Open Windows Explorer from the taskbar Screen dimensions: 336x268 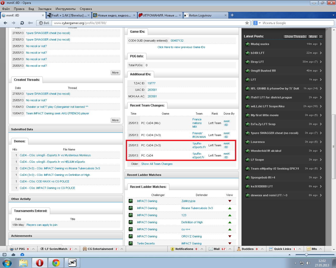(x=23, y=263)
